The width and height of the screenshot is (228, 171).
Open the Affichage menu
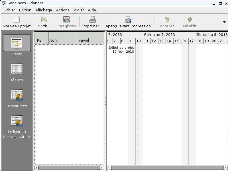(44, 10)
